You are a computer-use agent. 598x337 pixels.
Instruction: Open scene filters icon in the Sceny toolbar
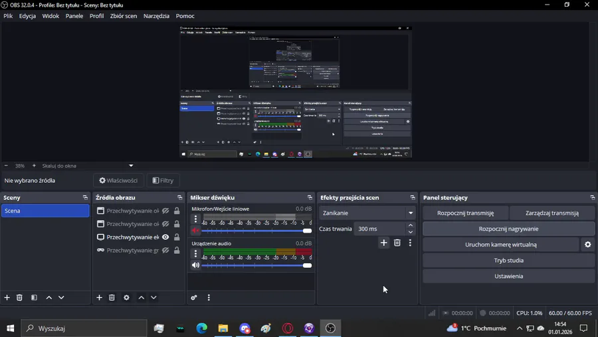tap(34, 297)
